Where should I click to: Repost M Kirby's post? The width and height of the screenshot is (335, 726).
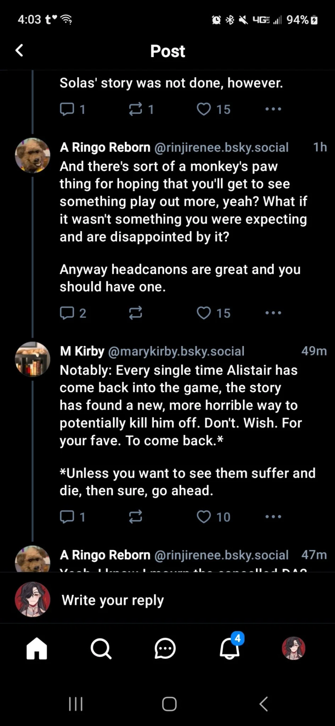coord(135,517)
